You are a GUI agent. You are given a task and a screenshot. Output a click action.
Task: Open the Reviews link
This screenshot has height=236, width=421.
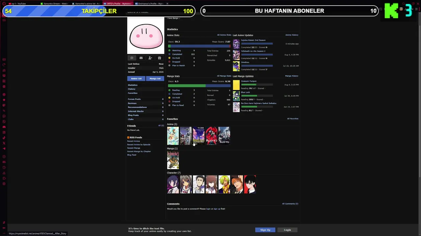pyautogui.click(x=132, y=103)
